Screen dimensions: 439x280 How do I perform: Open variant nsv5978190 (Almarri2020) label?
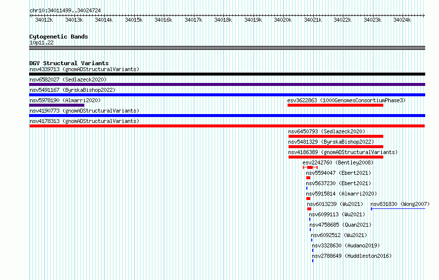(x=65, y=100)
